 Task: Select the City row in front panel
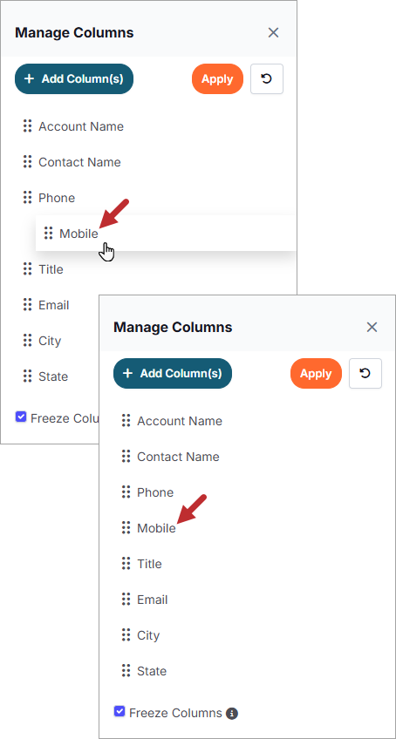pyautogui.click(x=246, y=635)
